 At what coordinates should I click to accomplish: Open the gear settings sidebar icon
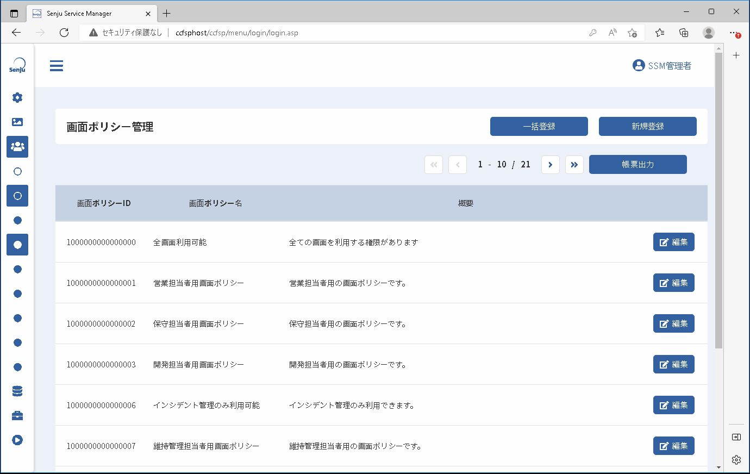tap(17, 97)
